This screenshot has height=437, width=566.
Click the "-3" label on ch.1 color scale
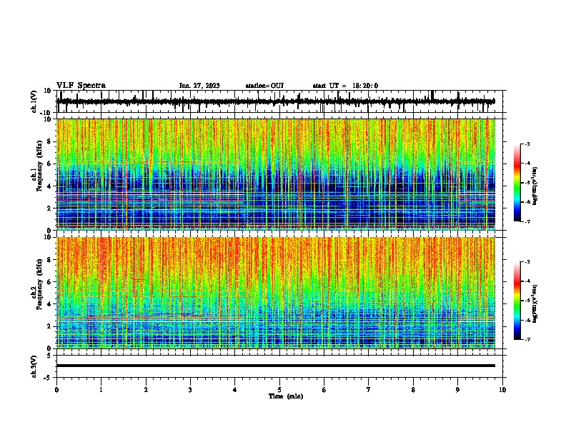coord(527,144)
